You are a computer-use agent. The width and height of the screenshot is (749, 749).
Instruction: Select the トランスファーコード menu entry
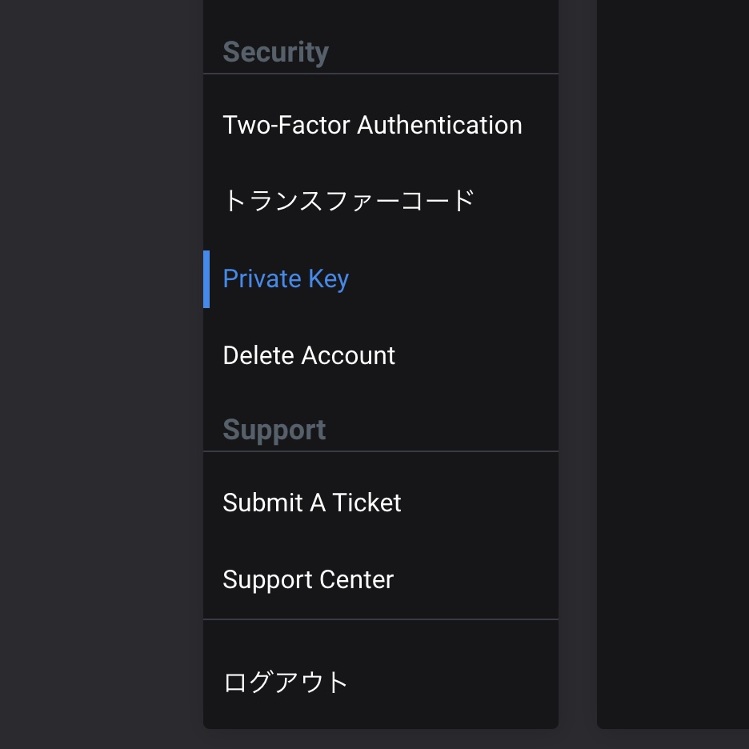pyautogui.click(x=381, y=201)
